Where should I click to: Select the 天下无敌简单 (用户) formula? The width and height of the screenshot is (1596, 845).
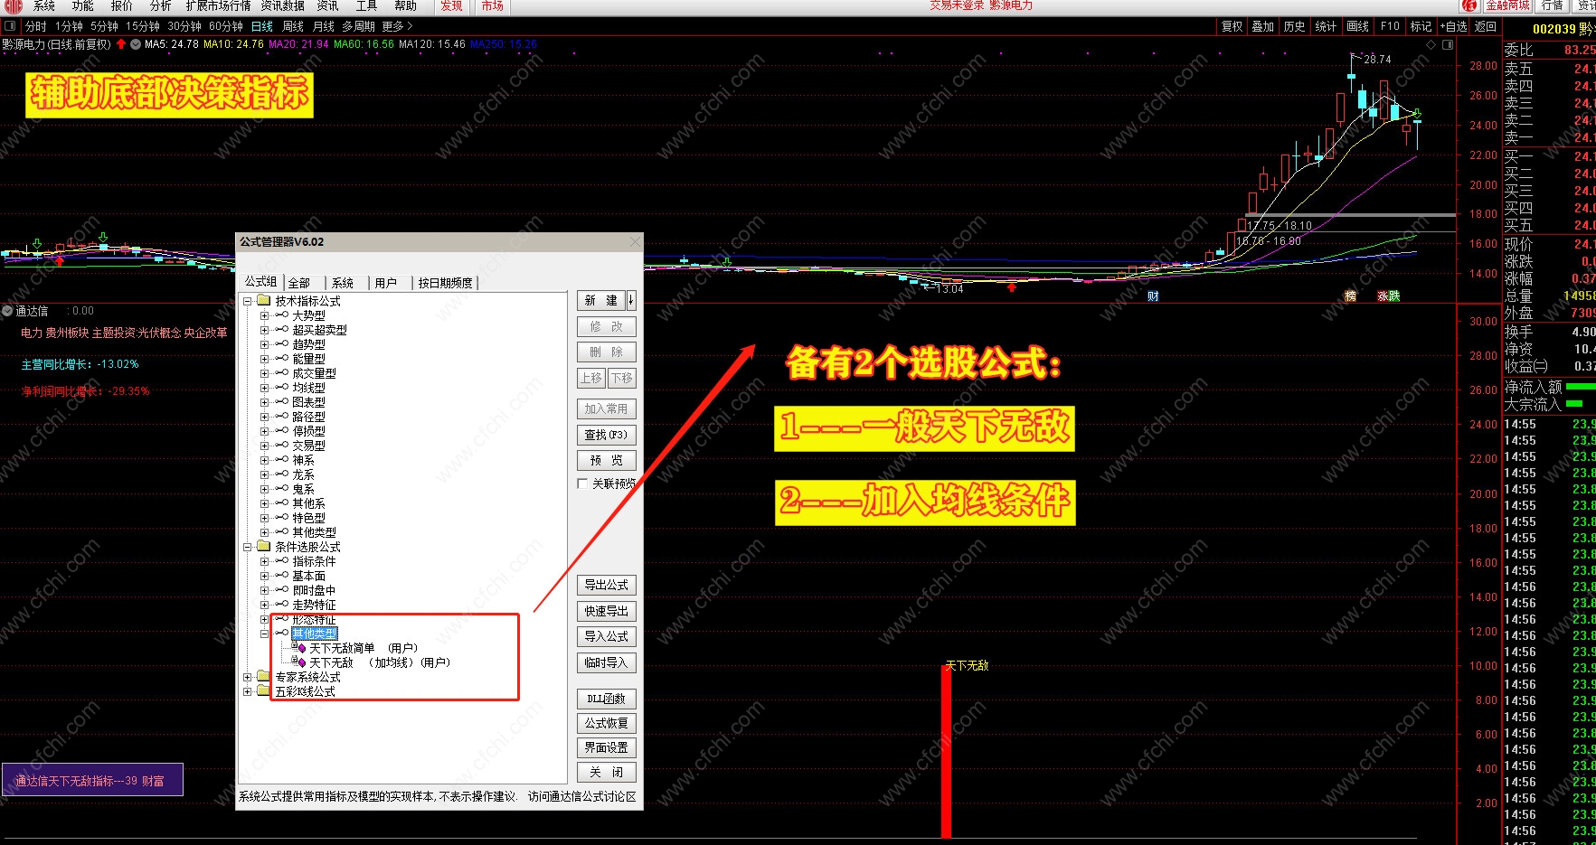click(x=364, y=648)
